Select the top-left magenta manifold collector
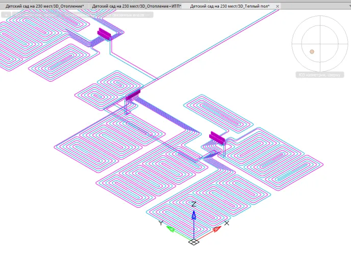The image size is (351, 270). 104,34
